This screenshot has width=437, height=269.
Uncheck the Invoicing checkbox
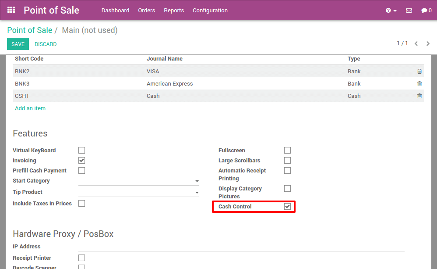81,161
